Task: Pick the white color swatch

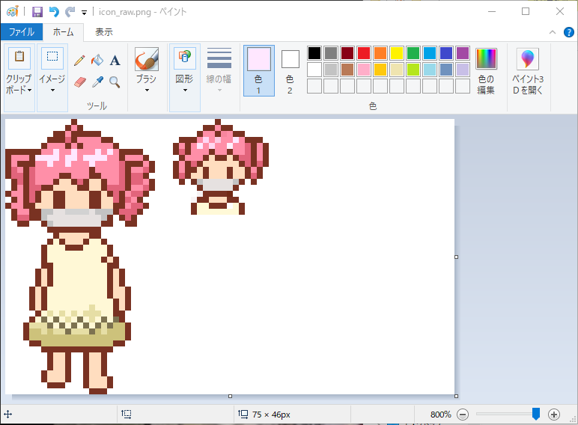Action: point(314,70)
